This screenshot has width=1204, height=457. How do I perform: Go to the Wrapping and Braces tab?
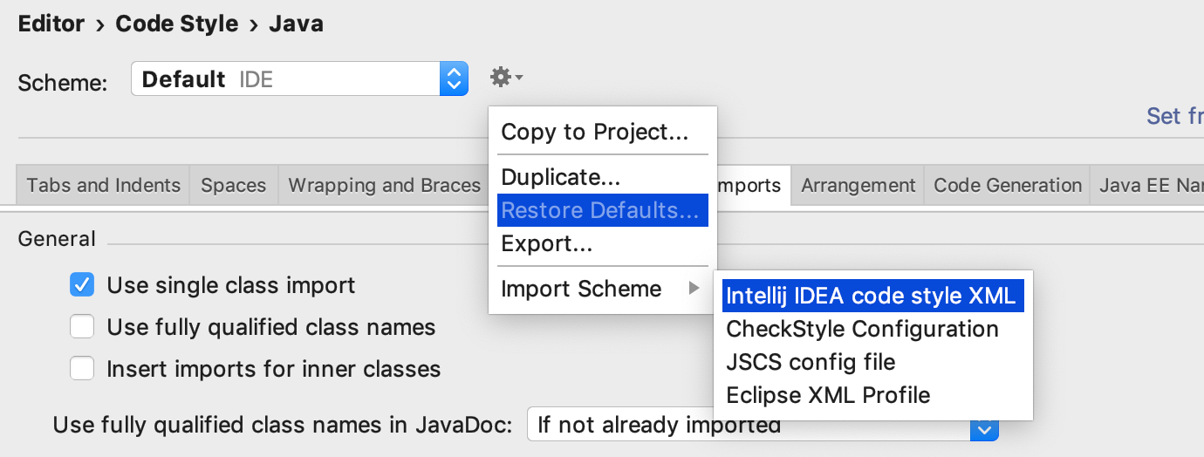coord(384,186)
